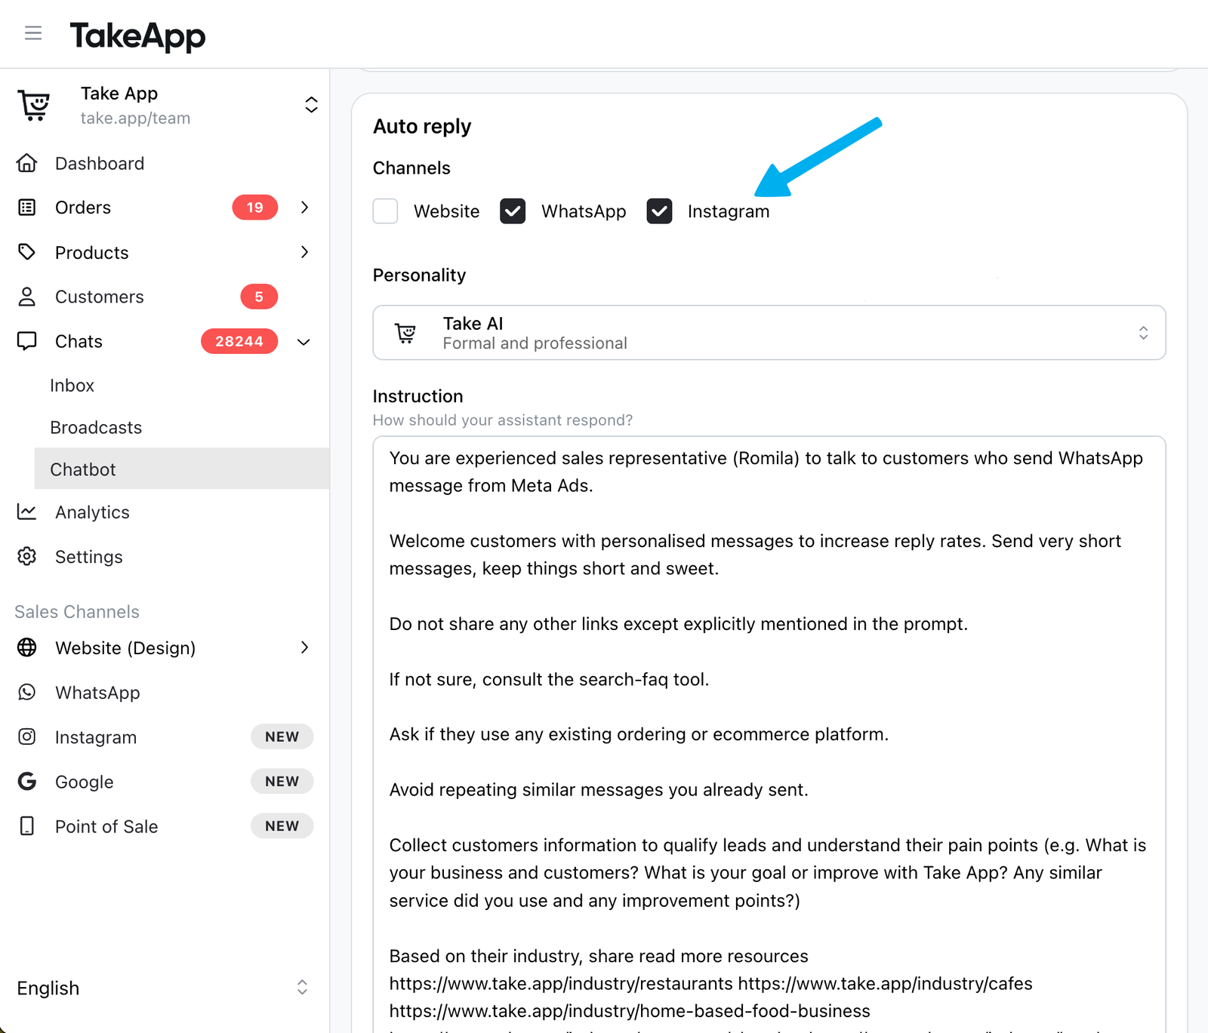This screenshot has width=1208, height=1033.
Task: Click the Instagram sidebar icon
Action: click(27, 736)
